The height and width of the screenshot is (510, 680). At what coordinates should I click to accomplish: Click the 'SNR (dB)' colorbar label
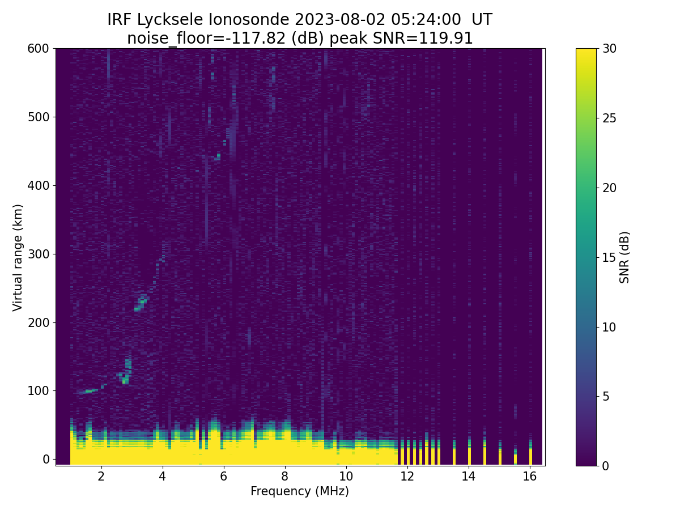[x=624, y=257]
